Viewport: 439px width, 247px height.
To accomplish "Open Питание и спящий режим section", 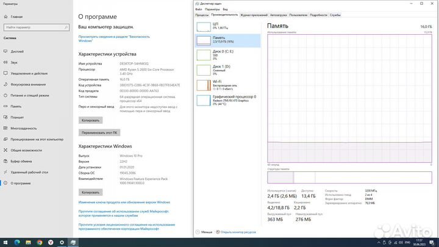I will click(30, 95).
